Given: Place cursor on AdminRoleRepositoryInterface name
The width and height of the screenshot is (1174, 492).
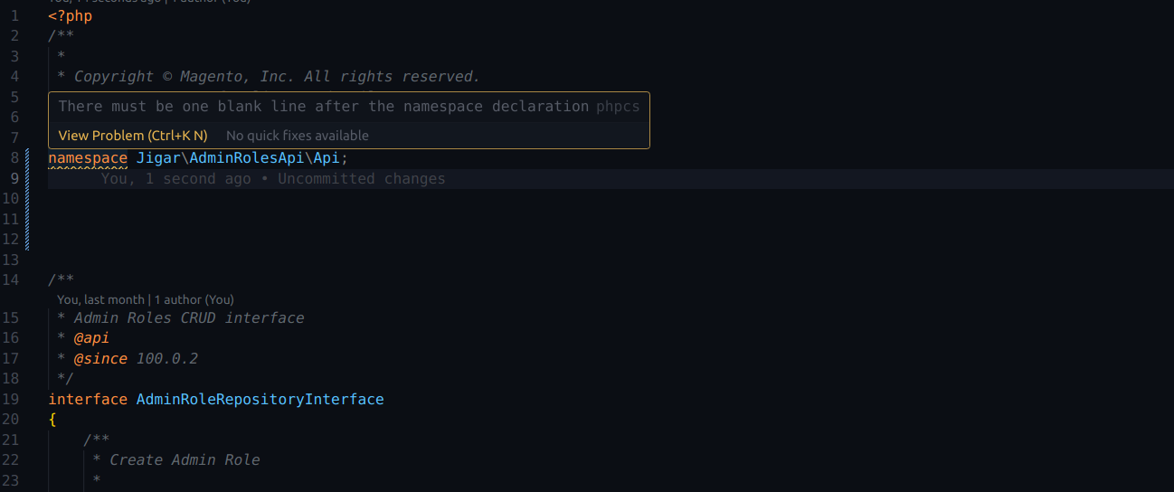Looking at the screenshot, I should tap(260, 399).
